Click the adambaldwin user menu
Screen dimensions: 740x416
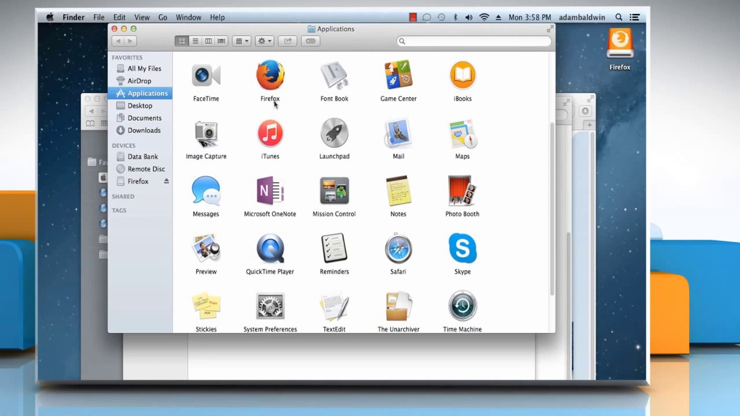pyautogui.click(x=582, y=17)
